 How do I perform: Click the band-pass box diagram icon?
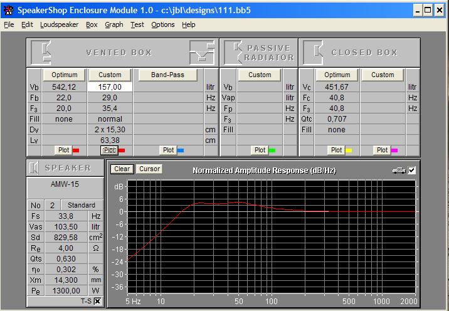pyautogui.click(x=202, y=53)
